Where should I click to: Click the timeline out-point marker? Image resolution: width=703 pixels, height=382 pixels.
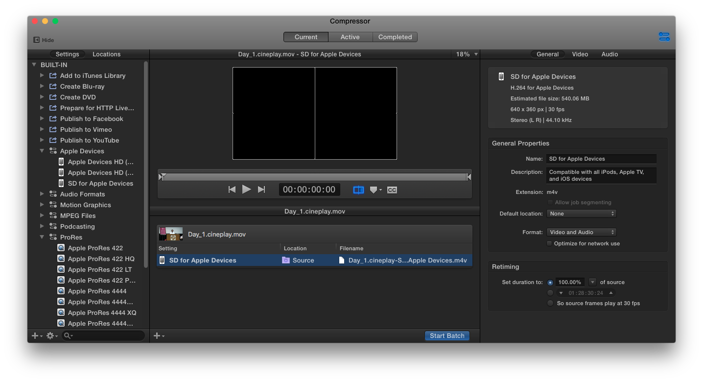pos(469,177)
